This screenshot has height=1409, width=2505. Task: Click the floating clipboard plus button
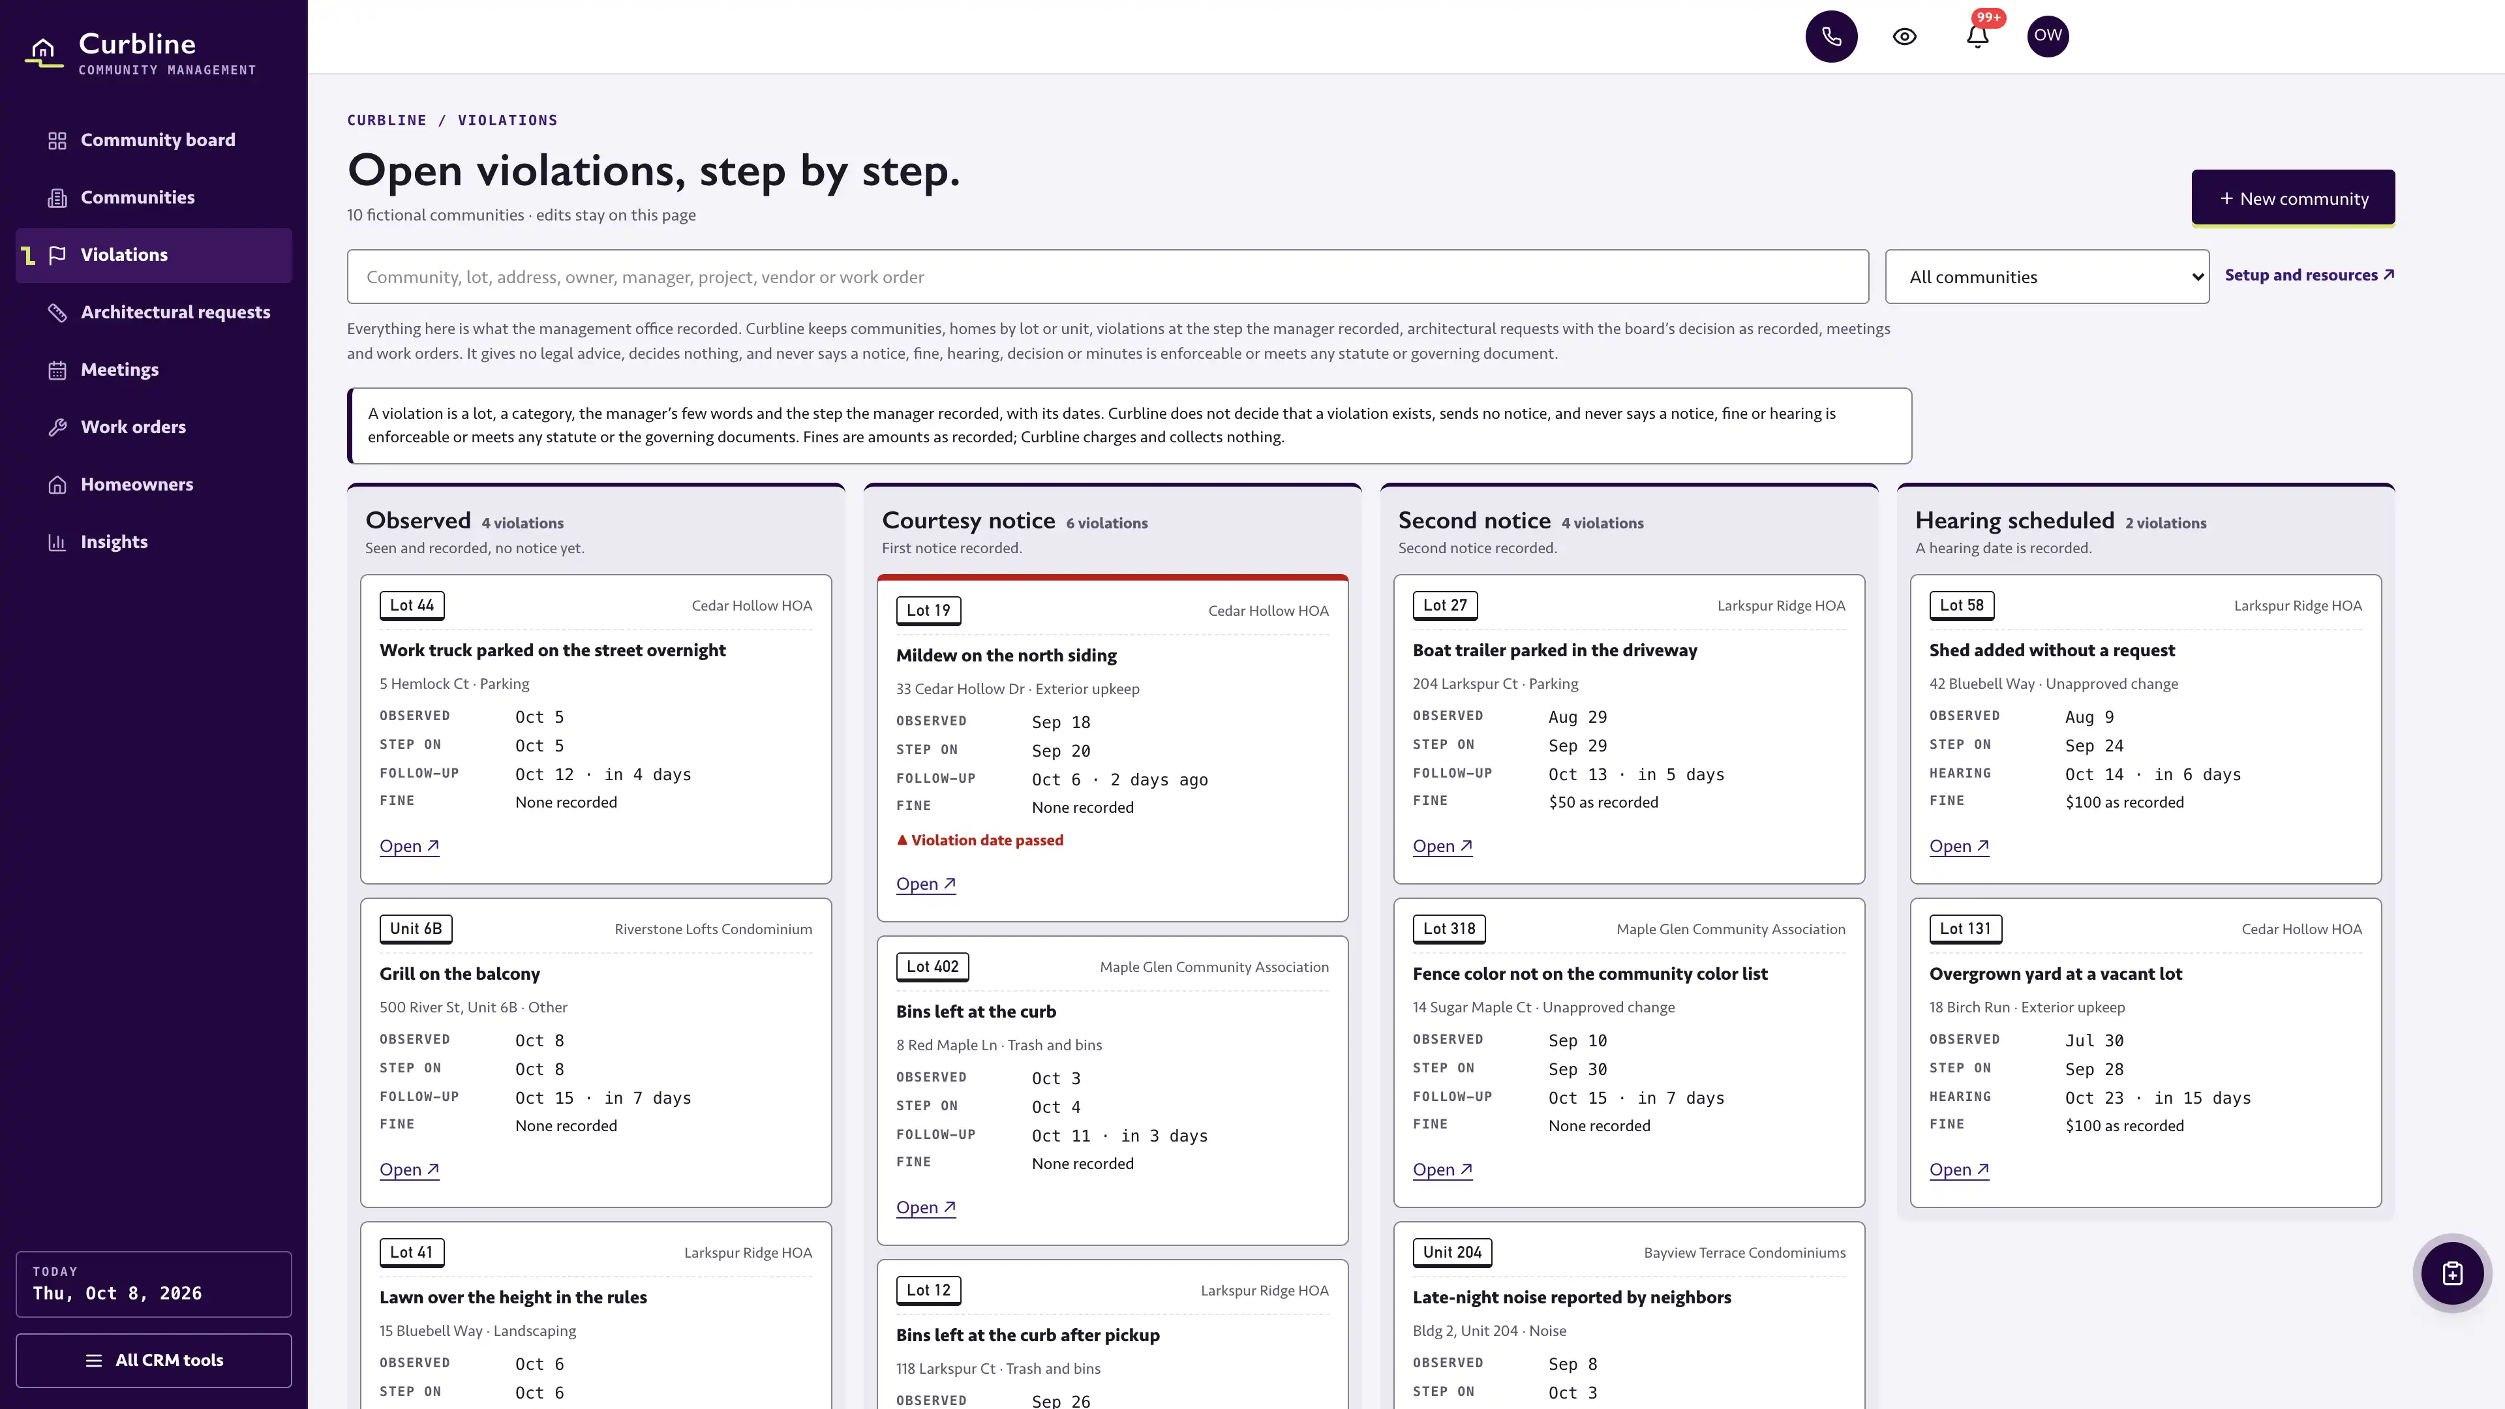pos(2452,1273)
